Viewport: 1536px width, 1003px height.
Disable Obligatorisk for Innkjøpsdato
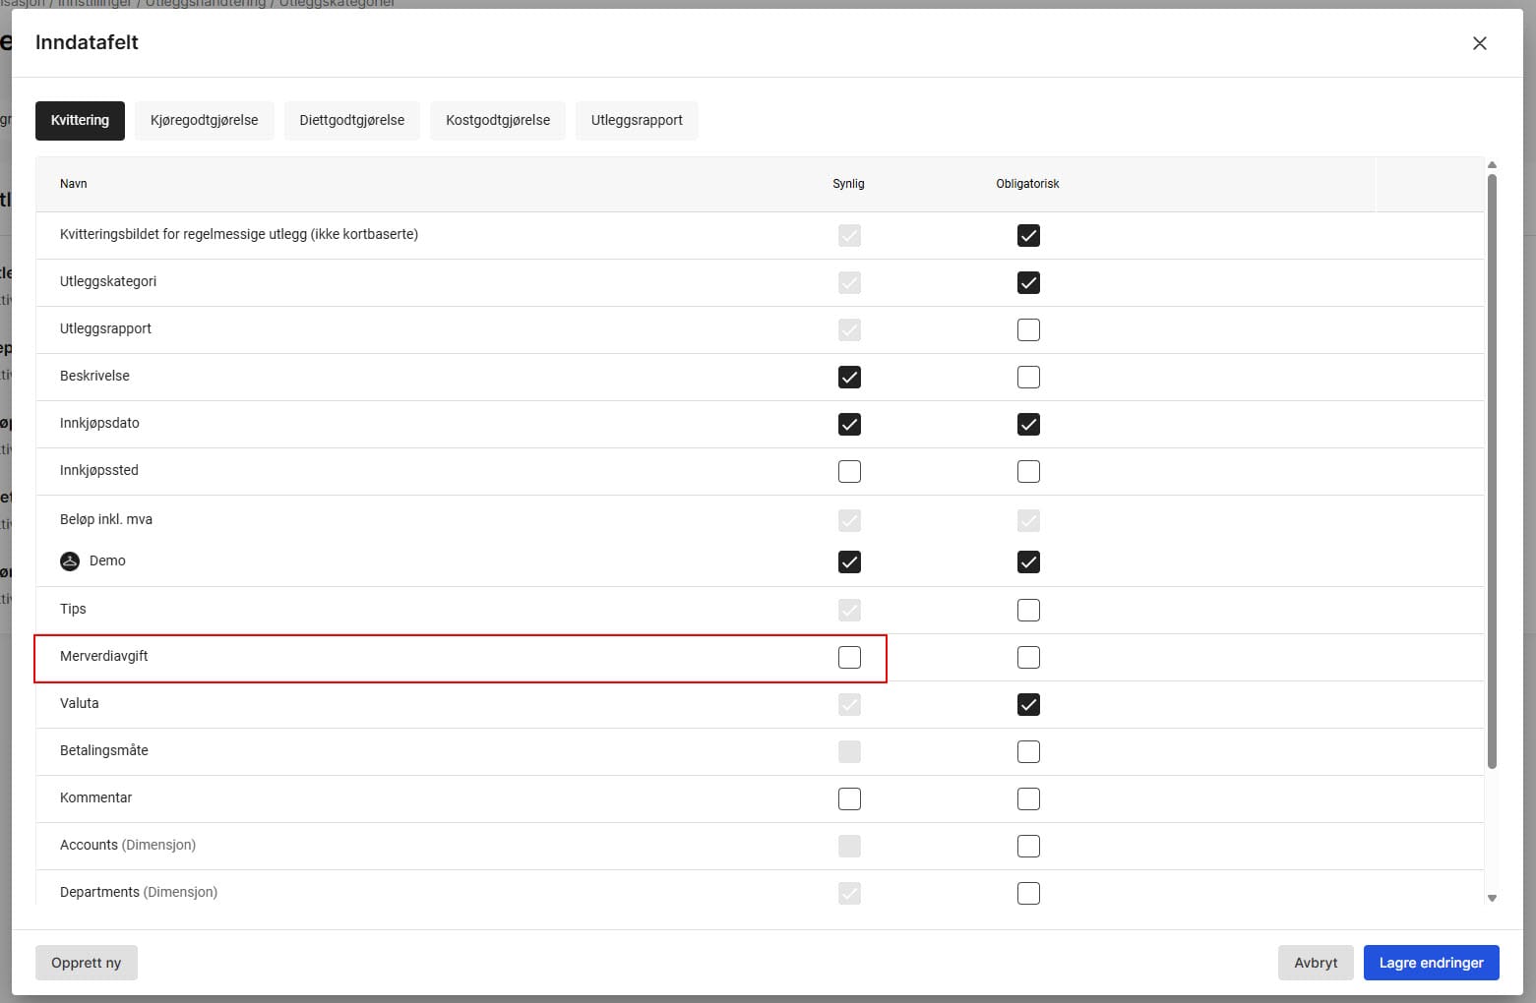point(1028,424)
